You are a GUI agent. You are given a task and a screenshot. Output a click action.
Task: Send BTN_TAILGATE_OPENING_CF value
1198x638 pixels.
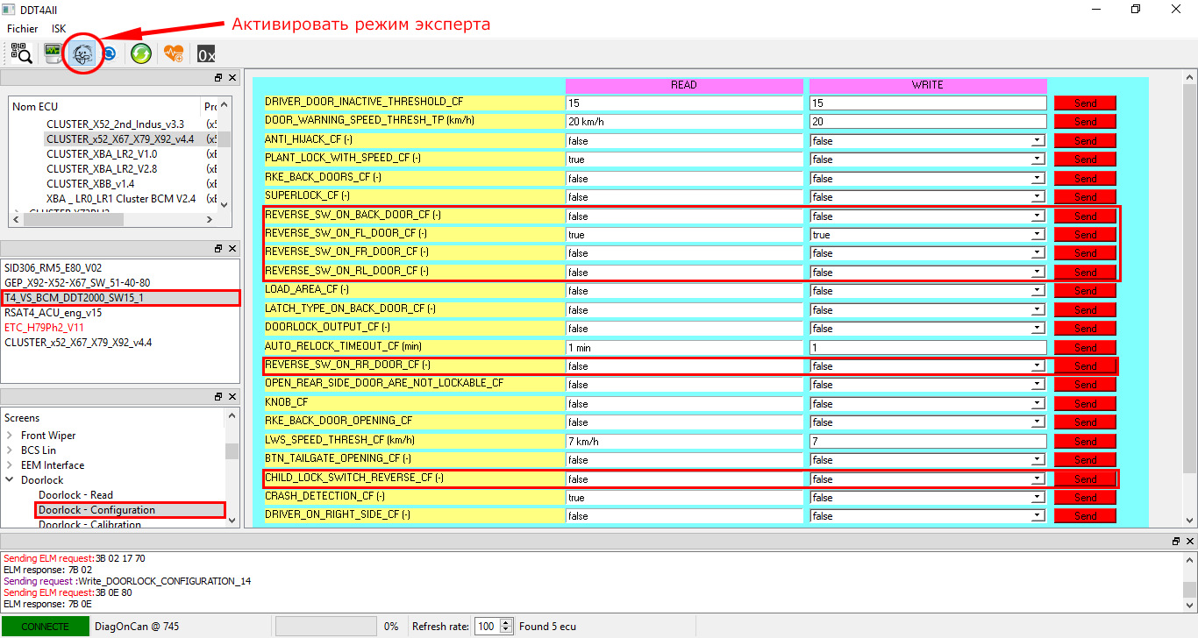[x=1085, y=460]
